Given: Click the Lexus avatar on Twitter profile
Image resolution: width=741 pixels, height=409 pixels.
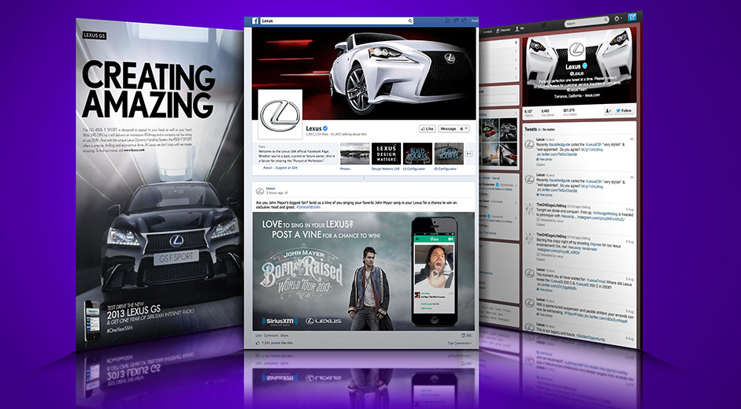Looking at the screenshot, I should (576, 49).
